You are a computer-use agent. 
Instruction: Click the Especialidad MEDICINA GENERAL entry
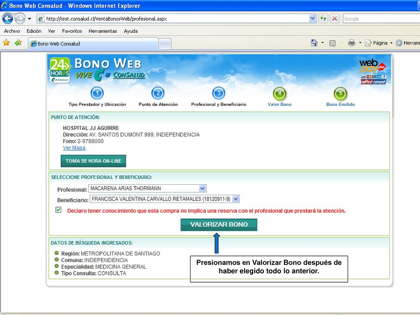click(x=104, y=267)
